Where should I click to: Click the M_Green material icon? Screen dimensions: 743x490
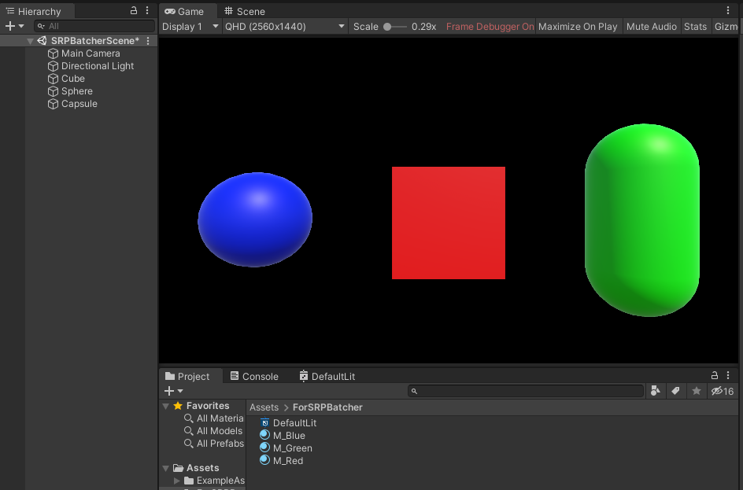click(265, 448)
